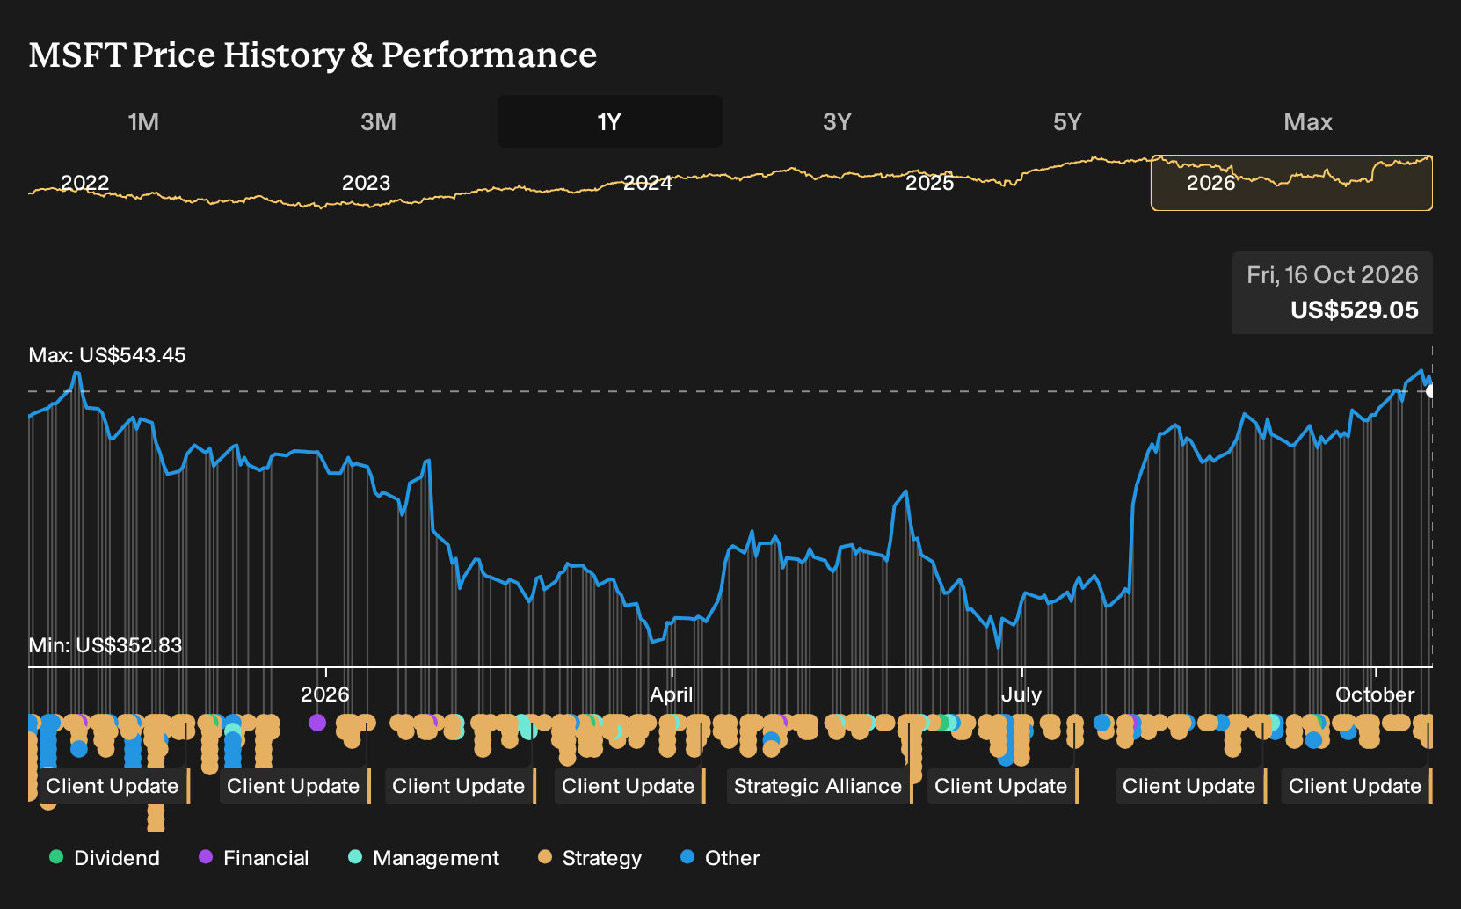Open the 5Y time range tab

1067,121
